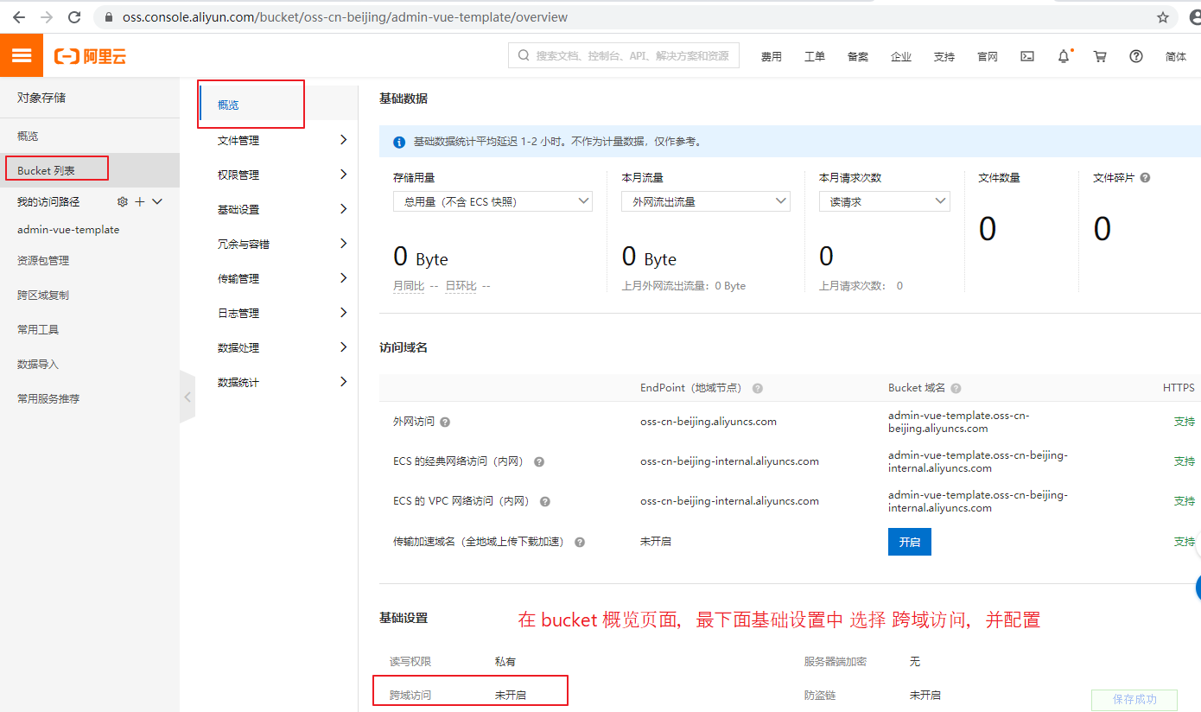Open the help question mark icon
Viewport: 1201px width, 712px height.
tap(1136, 56)
